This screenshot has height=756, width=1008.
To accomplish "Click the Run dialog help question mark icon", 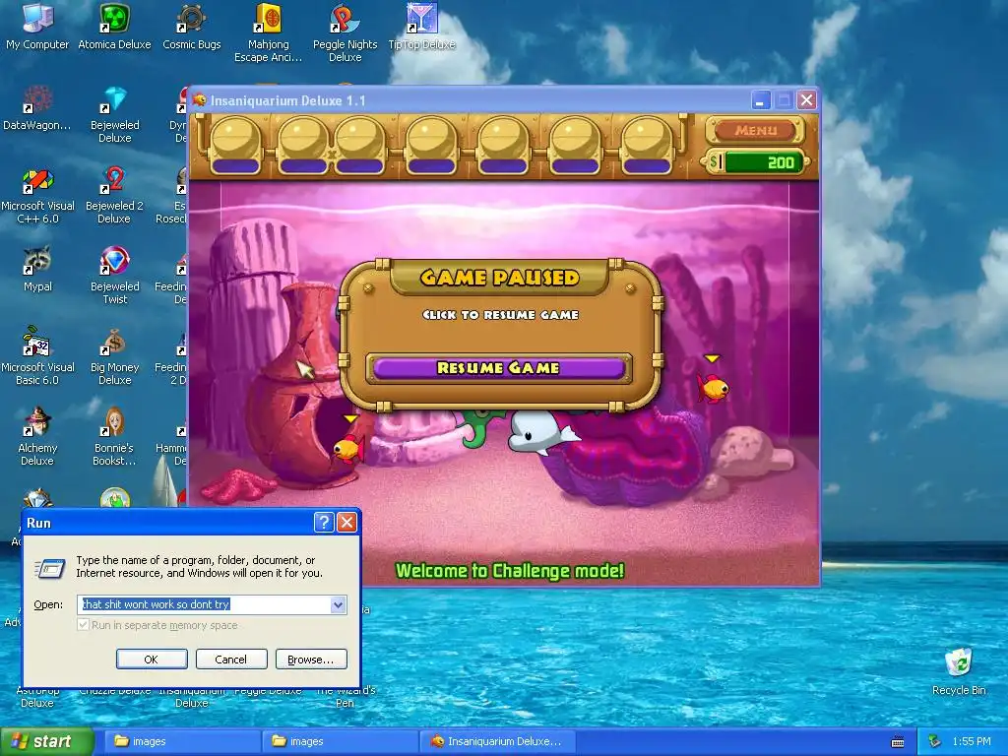I will click(x=324, y=522).
